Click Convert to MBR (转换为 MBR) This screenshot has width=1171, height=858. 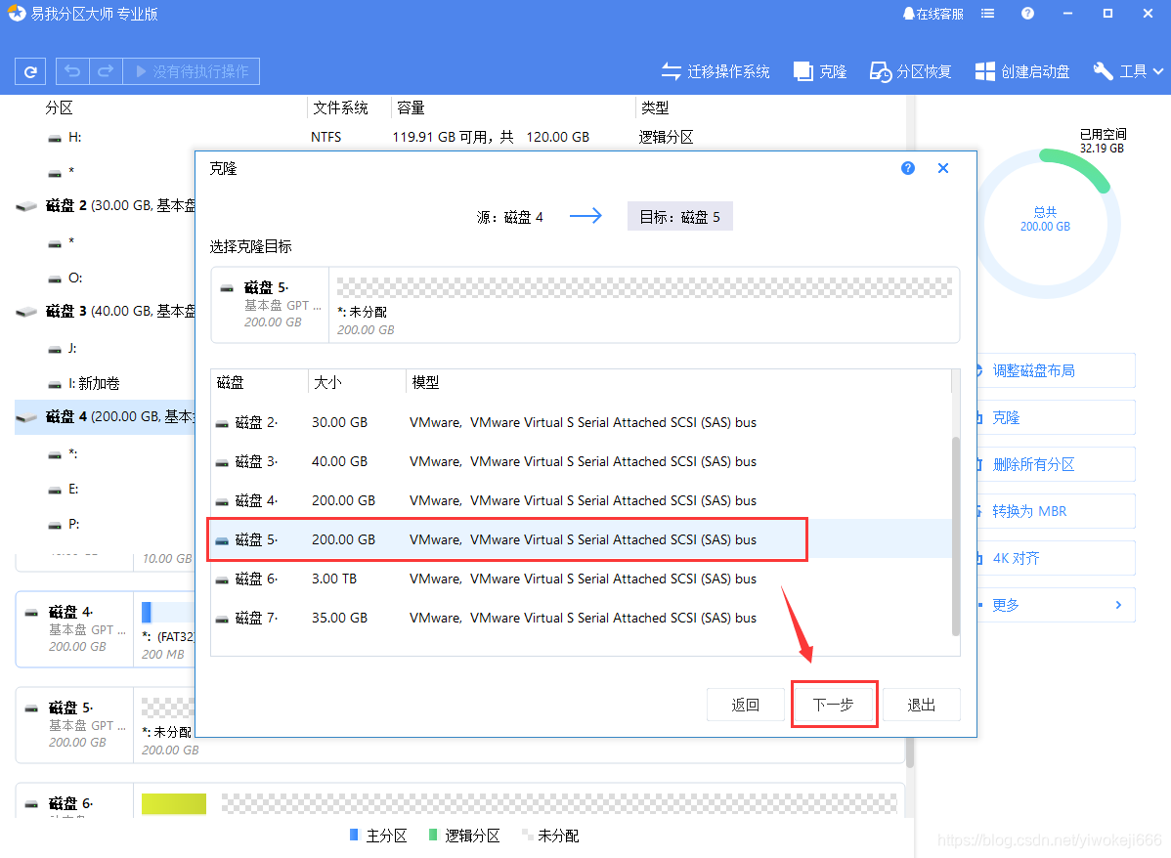1056,511
